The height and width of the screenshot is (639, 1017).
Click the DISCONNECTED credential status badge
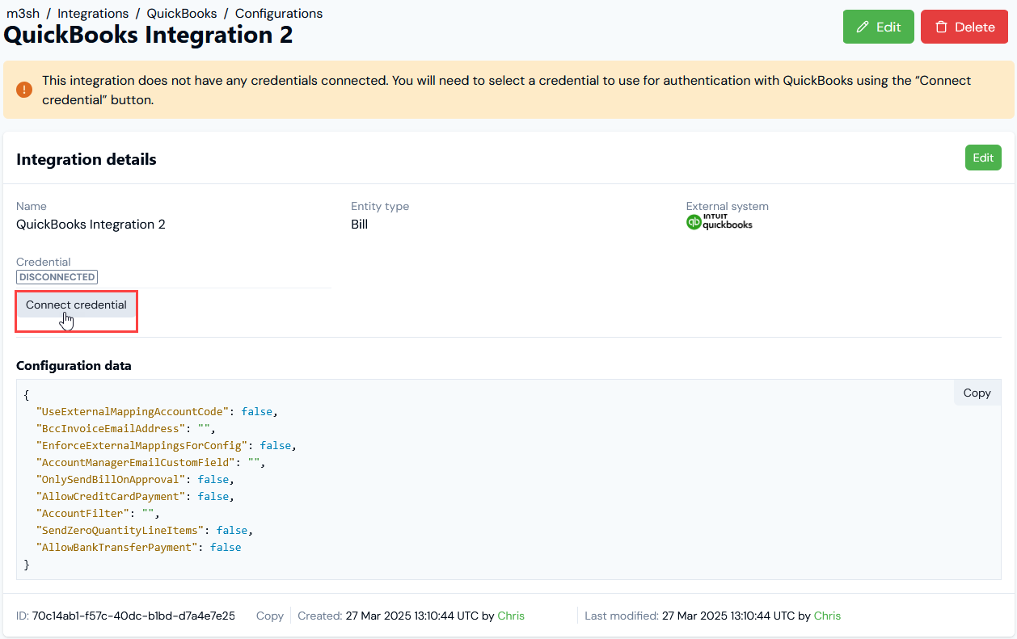click(57, 277)
